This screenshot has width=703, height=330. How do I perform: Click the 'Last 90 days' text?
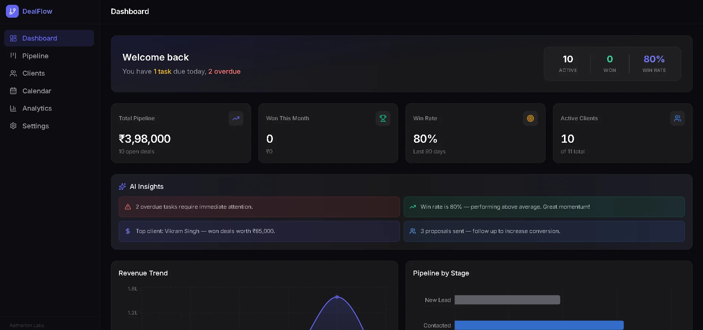(429, 152)
